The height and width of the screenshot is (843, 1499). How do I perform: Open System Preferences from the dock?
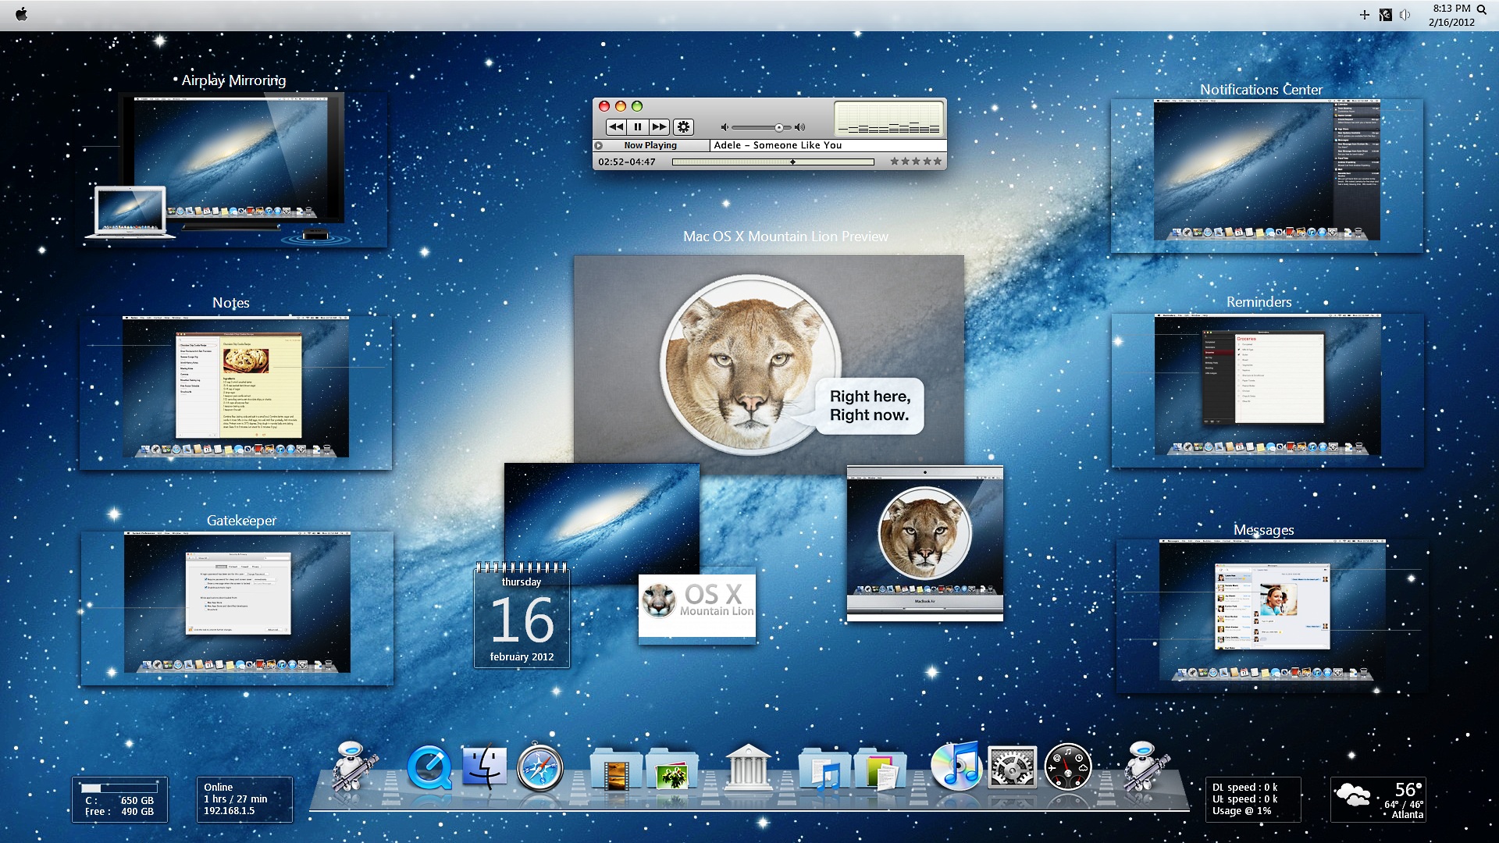1012,767
